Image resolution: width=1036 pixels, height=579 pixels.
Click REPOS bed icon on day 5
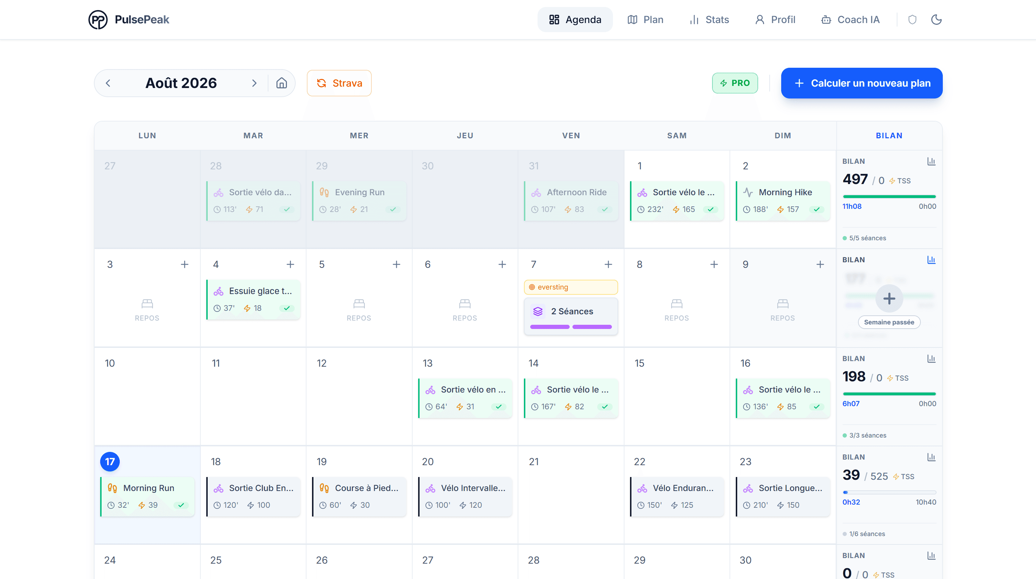point(359,303)
